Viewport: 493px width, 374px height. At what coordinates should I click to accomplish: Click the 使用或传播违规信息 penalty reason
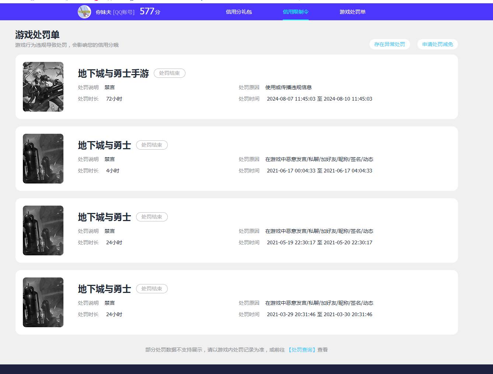288,87
